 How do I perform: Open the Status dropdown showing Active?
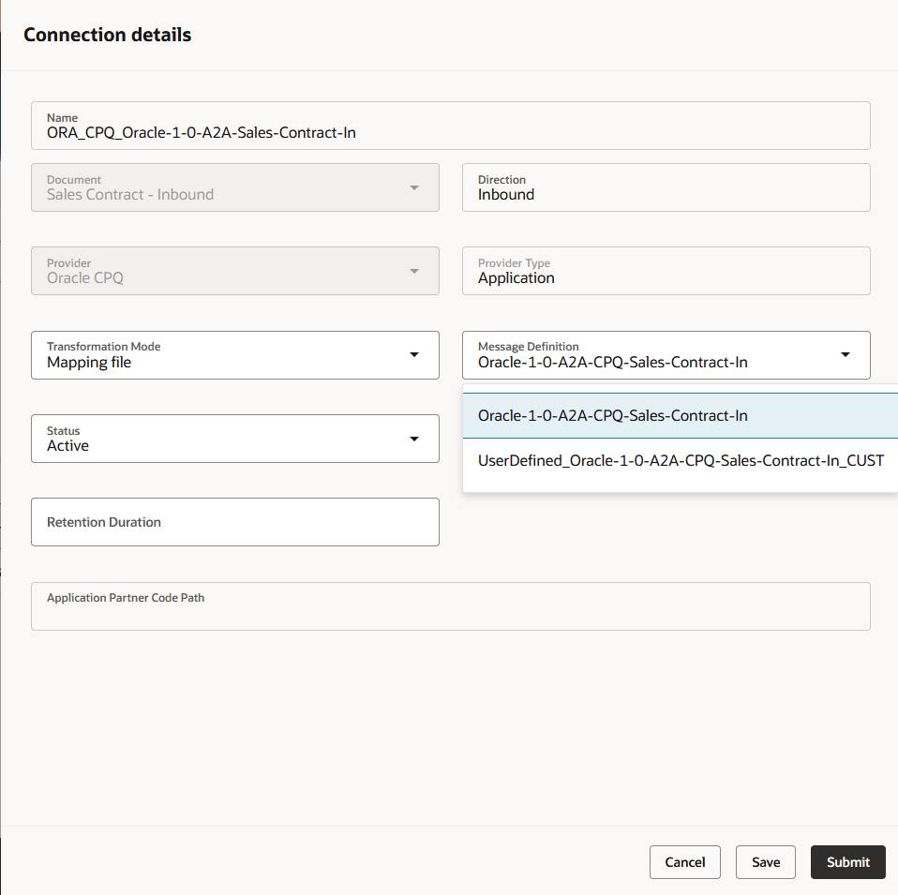click(234, 439)
